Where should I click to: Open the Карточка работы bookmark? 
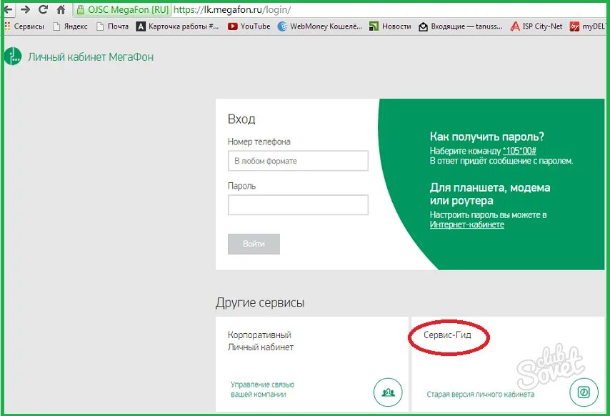click(x=177, y=26)
